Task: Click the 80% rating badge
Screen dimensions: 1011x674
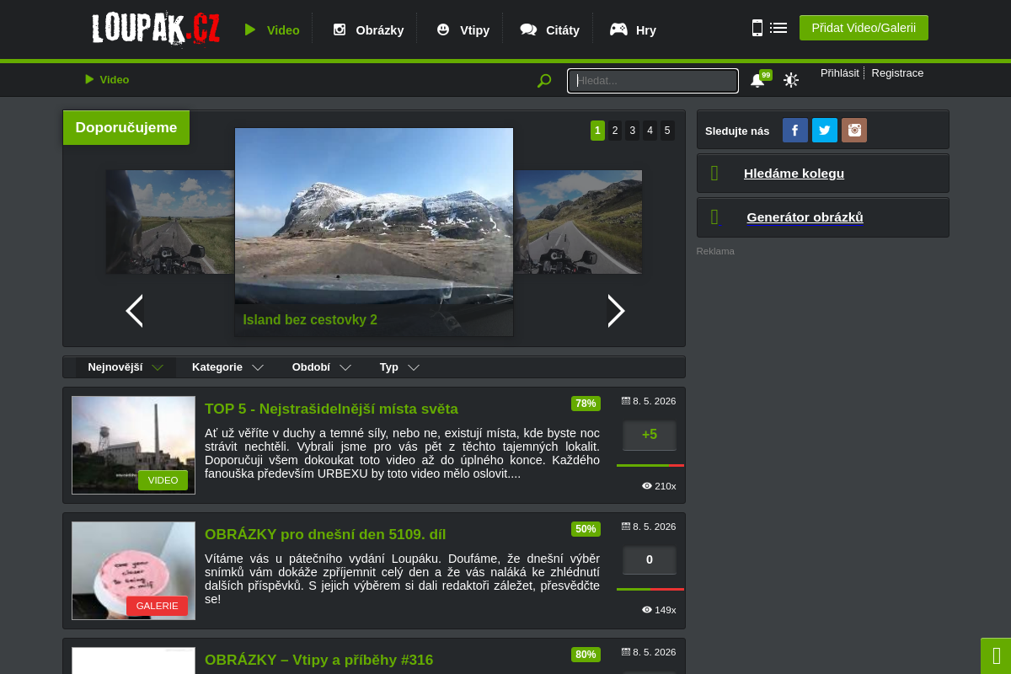Action: 586,655
